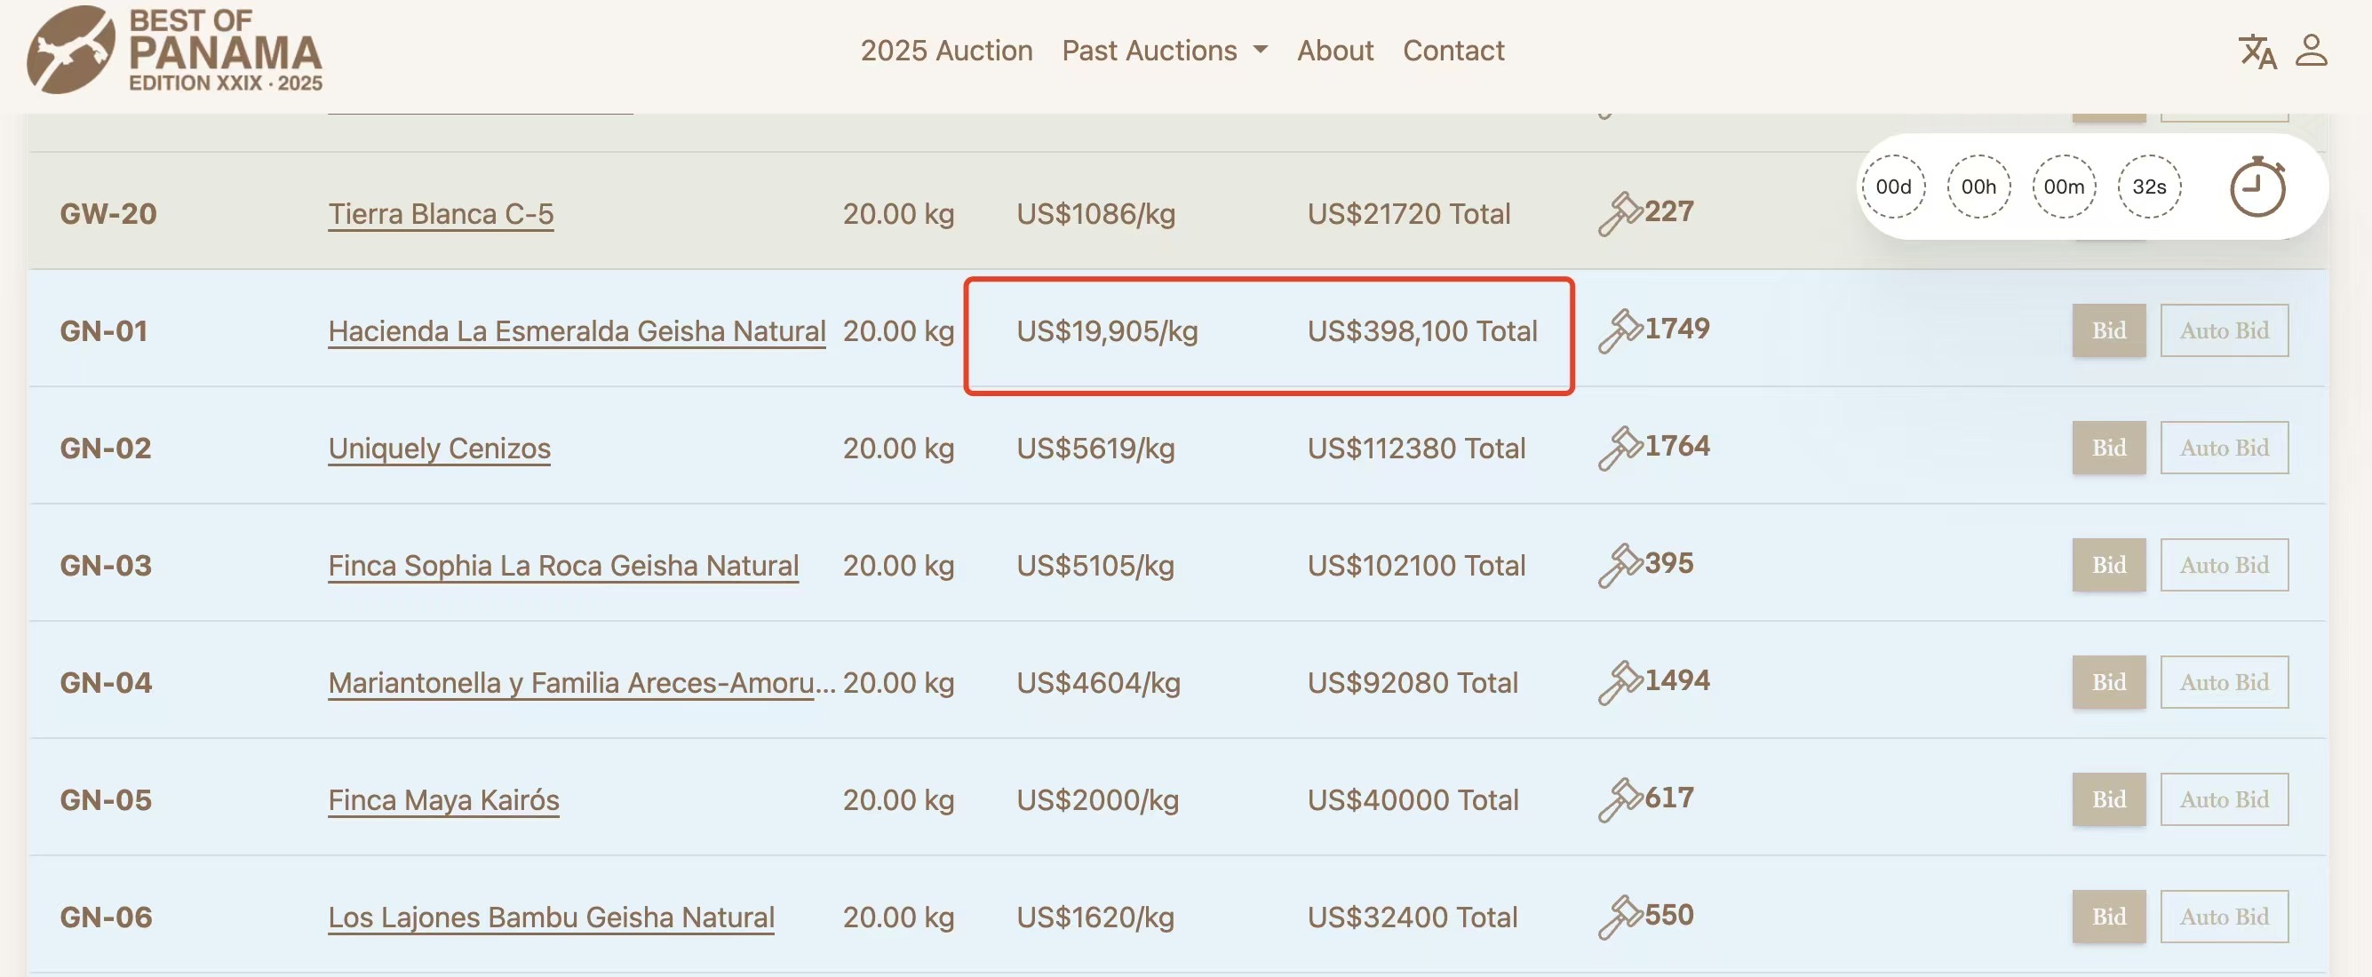This screenshot has width=2372, height=977.
Task: Open Finca Sophia La Roca Geisha Natural
Action: (x=563, y=566)
